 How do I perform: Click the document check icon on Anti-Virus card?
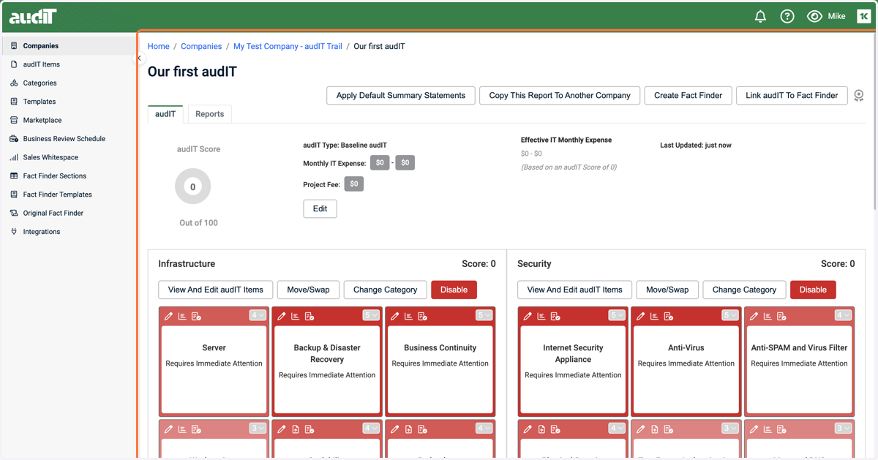(669, 316)
